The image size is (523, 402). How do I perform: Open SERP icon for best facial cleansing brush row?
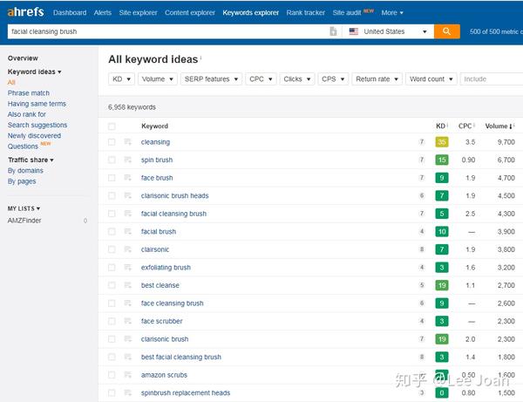pos(128,357)
